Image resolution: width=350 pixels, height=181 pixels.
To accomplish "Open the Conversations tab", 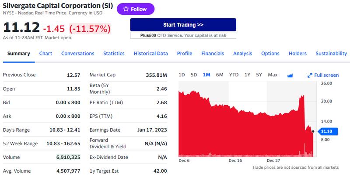I will [77, 54].
